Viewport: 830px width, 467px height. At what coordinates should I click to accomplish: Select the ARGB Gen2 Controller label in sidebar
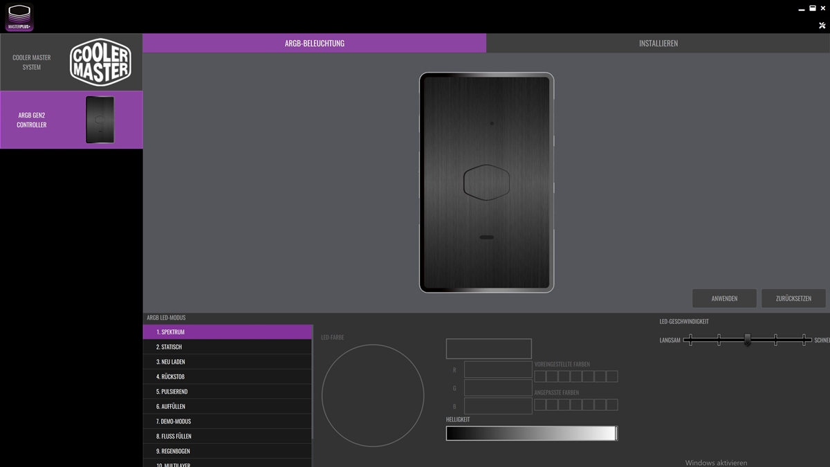tap(32, 120)
